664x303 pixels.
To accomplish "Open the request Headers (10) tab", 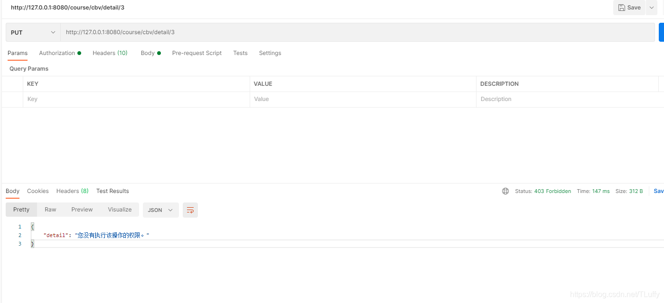I will click(110, 53).
